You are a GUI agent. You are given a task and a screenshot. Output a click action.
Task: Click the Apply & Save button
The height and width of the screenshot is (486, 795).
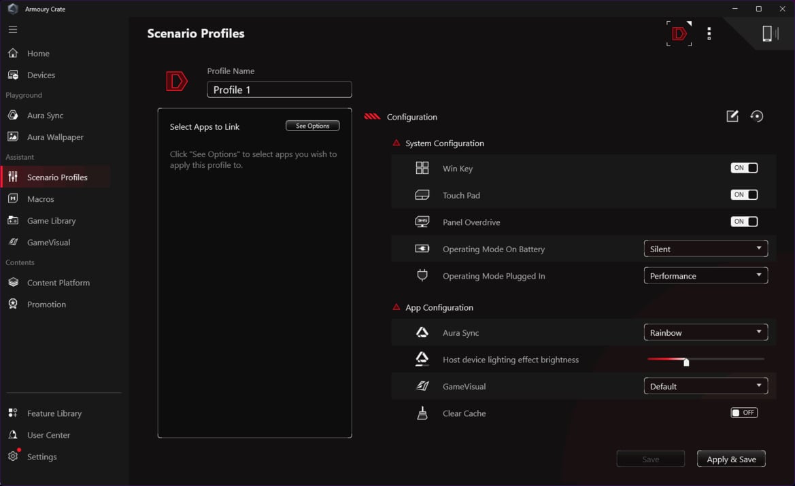click(731, 459)
